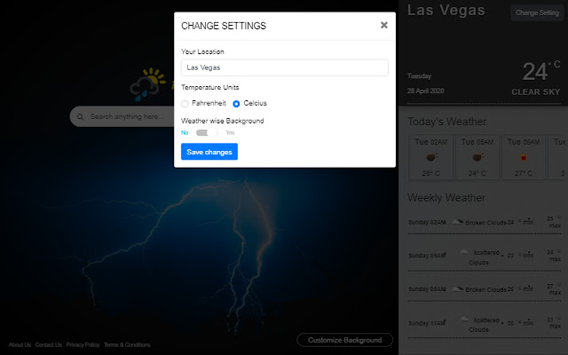Image resolution: width=568 pixels, height=355 pixels.
Task: Close the Change Settings dialog with X
Action: coord(383,25)
